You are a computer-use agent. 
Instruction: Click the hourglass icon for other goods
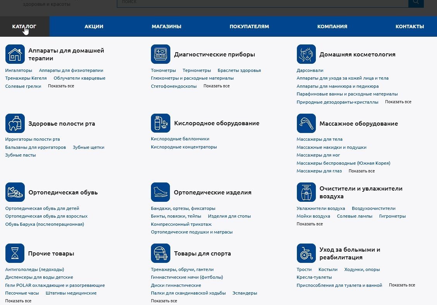[15, 253]
